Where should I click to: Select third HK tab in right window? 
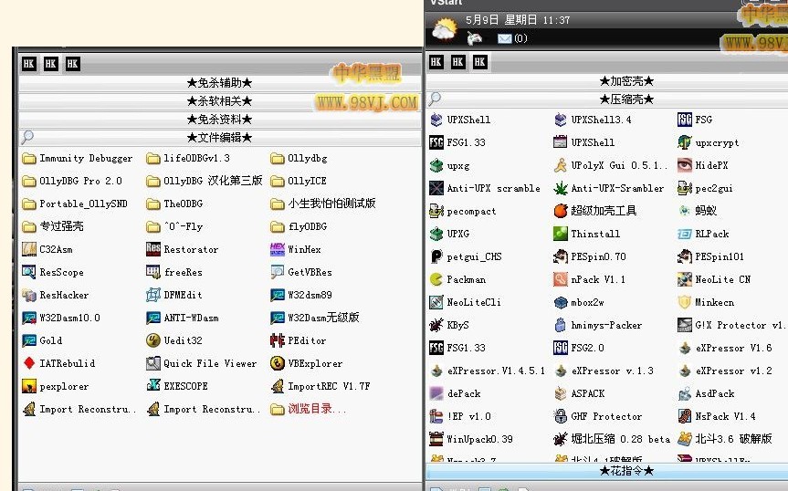pos(480,62)
